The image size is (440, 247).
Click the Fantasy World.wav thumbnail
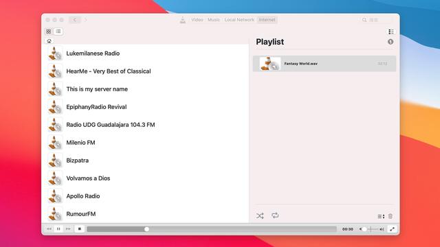(x=269, y=64)
